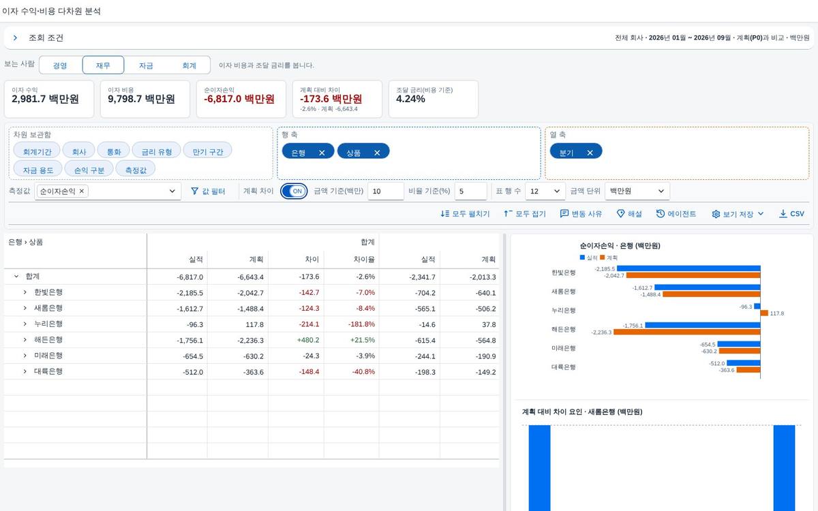Image resolution: width=818 pixels, height=511 pixels.
Task: Select the 재무 viewer tab
Action: click(x=103, y=65)
